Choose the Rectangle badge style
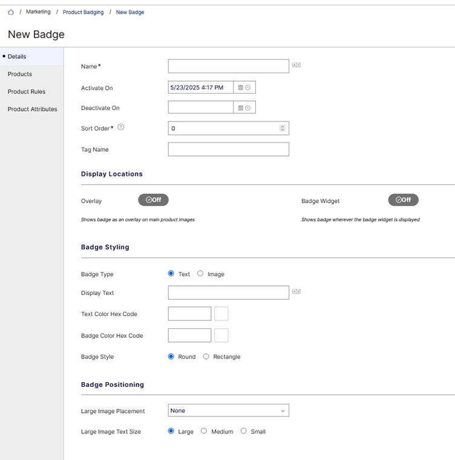Image resolution: width=455 pixels, height=460 pixels. point(206,357)
